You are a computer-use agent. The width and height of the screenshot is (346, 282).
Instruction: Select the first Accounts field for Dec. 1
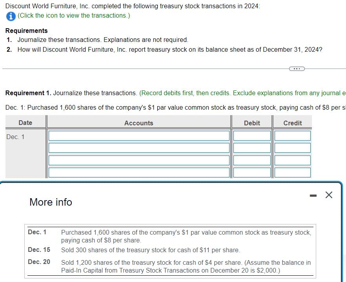tap(139, 136)
